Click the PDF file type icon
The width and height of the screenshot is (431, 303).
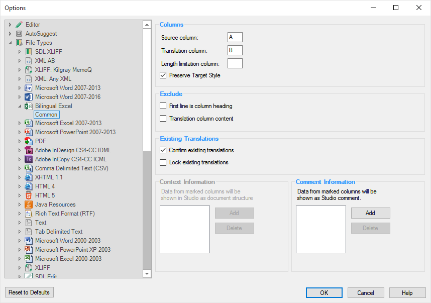[29, 141]
